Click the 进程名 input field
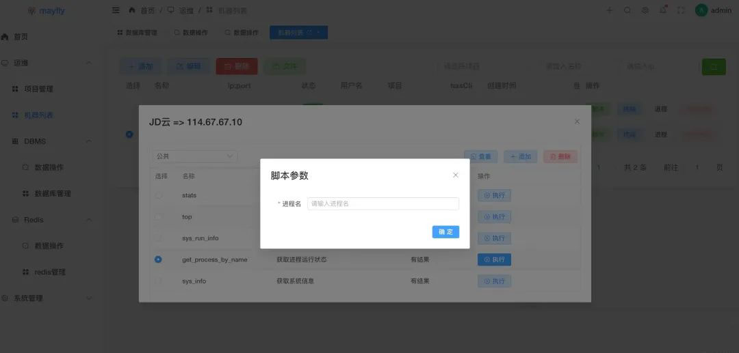The height and width of the screenshot is (353, 739). coord(383,203)
